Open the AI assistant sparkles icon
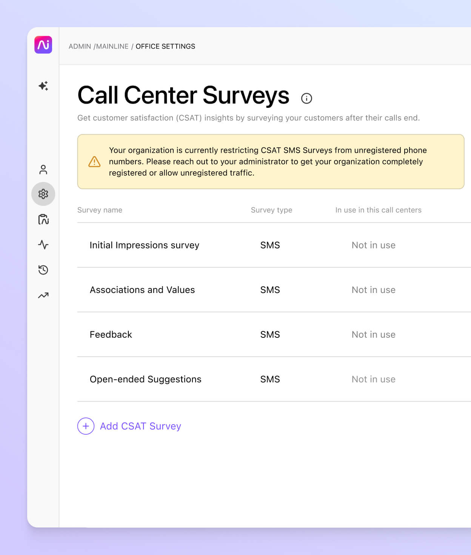Viewport: 471px width, 555px height. 43,86
